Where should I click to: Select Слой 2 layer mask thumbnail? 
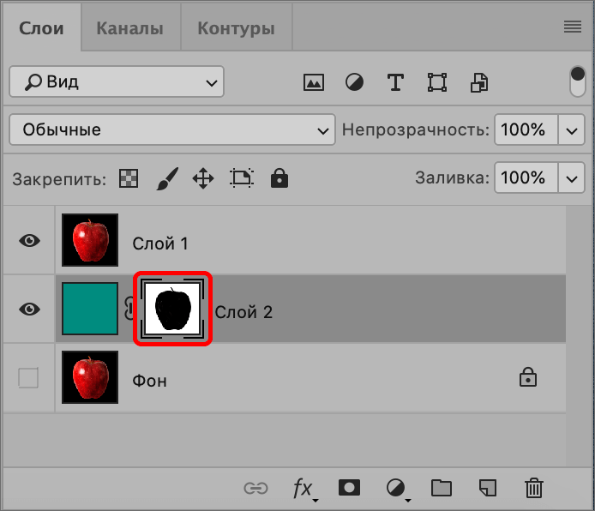172,309
